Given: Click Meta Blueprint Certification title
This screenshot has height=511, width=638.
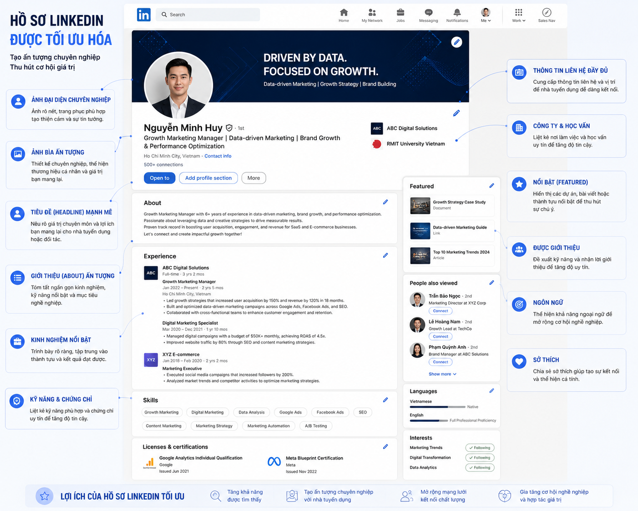Looking at the screenshot, I should (x=314, y=458).
